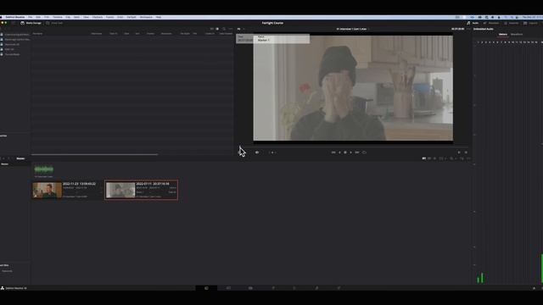Open the Edit menu in menu bar
This screenshot has width=543, height=305.
(38, 17)
